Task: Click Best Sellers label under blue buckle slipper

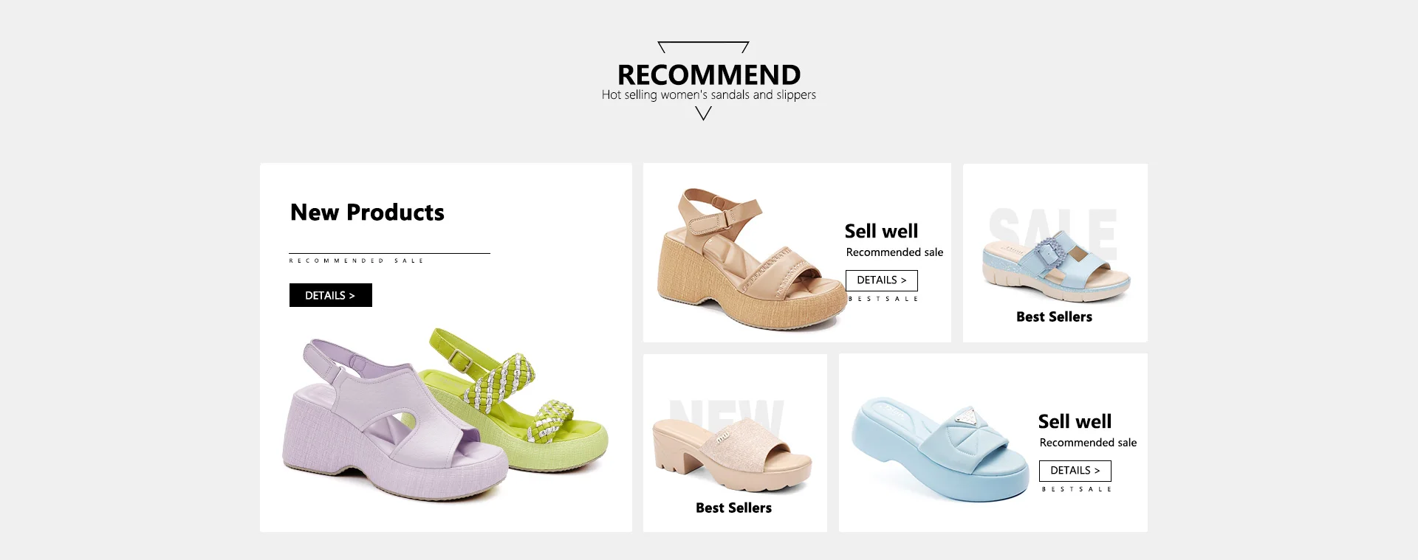Action: tap(1054, 317)
